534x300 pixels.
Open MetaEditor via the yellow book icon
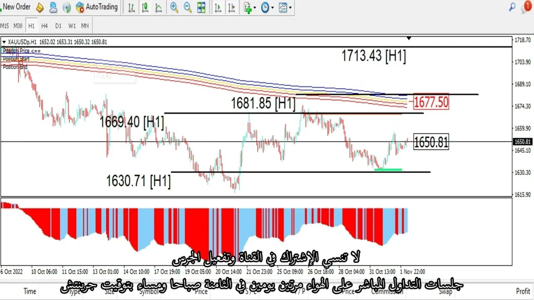[x=40, y=7]
